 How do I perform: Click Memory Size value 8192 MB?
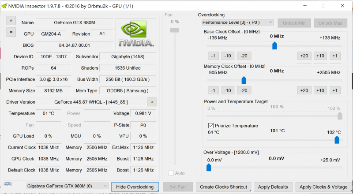[x=53, y=91]
